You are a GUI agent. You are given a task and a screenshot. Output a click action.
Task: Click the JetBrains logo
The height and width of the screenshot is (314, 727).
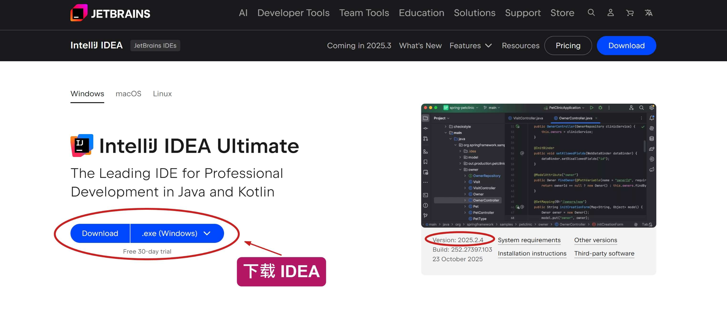[110, 13]
